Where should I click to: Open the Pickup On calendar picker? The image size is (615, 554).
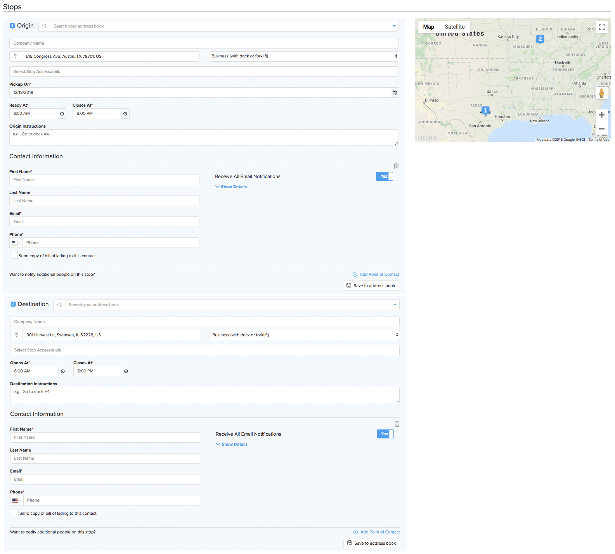click(395, 93)
